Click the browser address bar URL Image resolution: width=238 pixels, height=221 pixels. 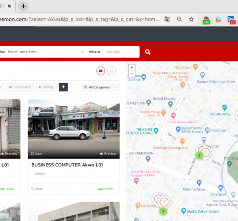(x=80, y=19)
